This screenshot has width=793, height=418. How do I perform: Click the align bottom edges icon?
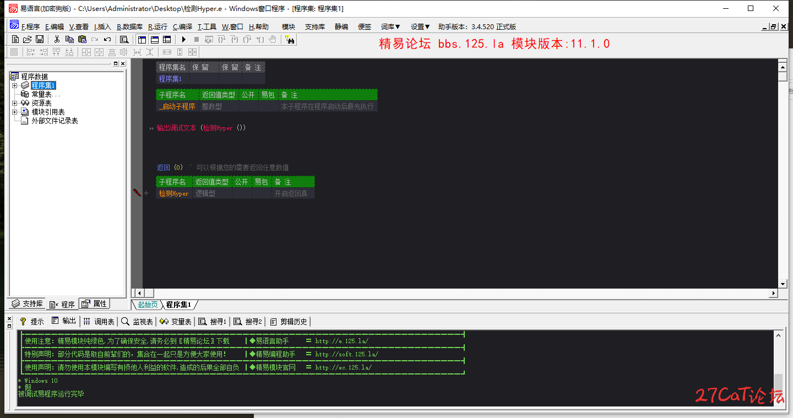69,52
